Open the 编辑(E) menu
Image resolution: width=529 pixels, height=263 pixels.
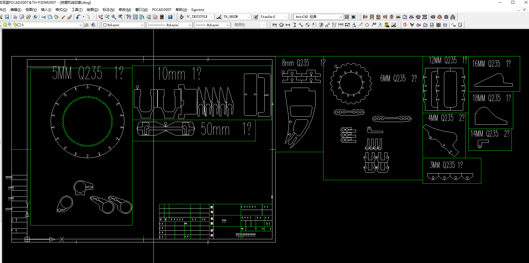click(x=16, y=10)
